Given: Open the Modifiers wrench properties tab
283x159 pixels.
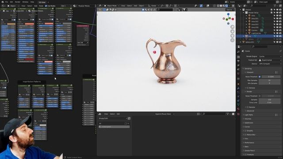Looking at the screenshot, I should click(238, 88).
